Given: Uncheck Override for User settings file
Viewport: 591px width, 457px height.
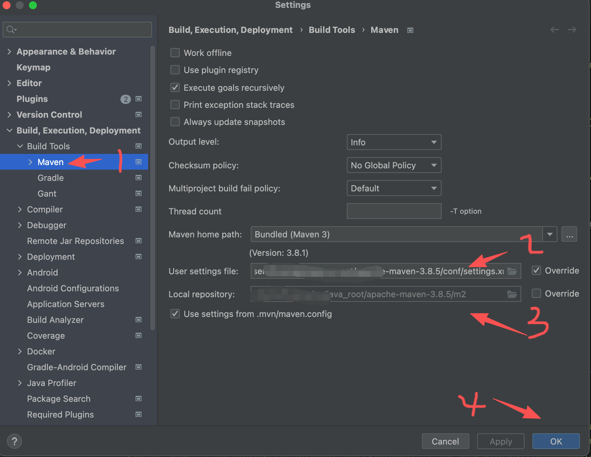Looking at the screenshot, I should pyautogui.click(x=536, y=270).
